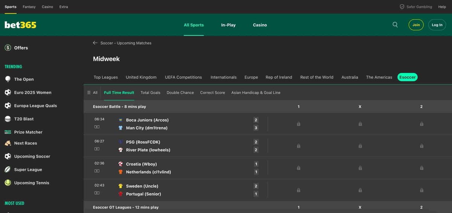Select the Rep of Ireland tab
Screen dimensions: 452x213
279,77
